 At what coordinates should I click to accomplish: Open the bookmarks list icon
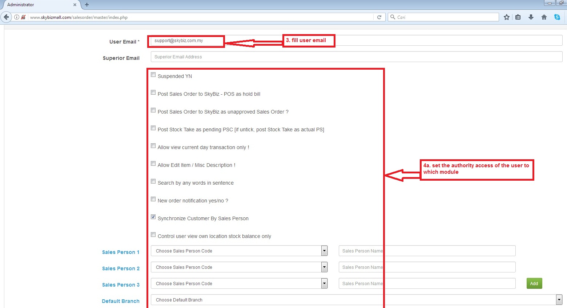point(518,17)
